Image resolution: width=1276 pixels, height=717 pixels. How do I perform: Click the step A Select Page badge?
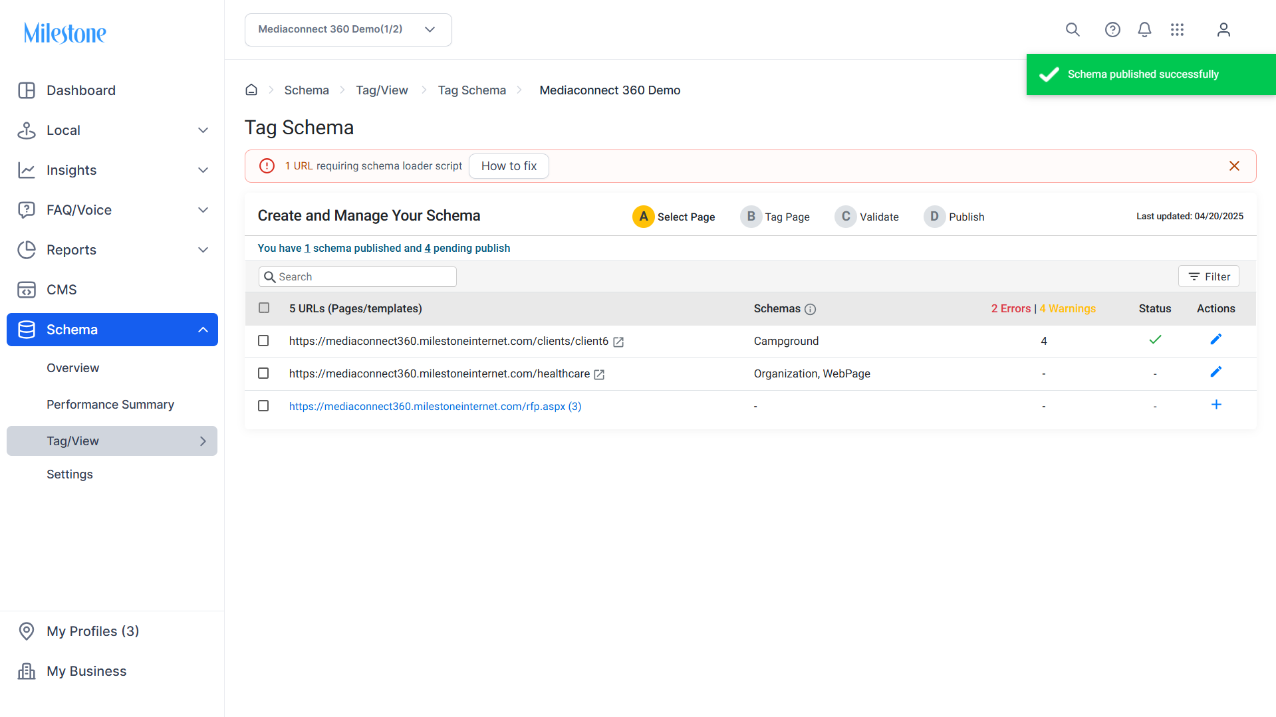coord(644,217)
